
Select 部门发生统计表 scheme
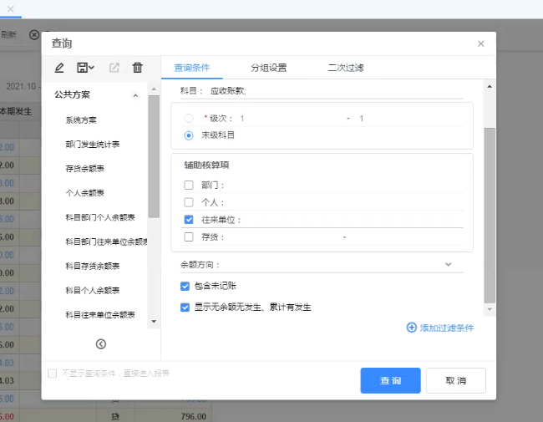(x=93, y=145)
